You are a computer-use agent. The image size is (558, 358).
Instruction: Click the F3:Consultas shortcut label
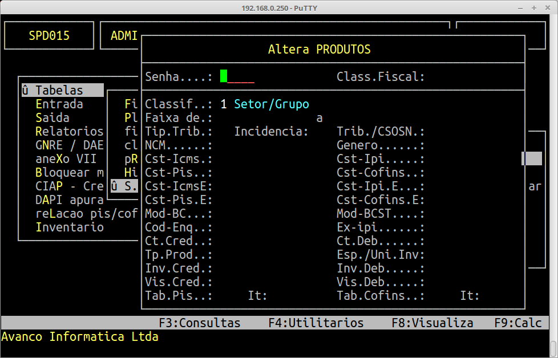click(200, 323)
